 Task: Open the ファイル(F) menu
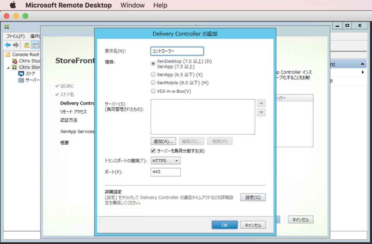tap(15, 36)
